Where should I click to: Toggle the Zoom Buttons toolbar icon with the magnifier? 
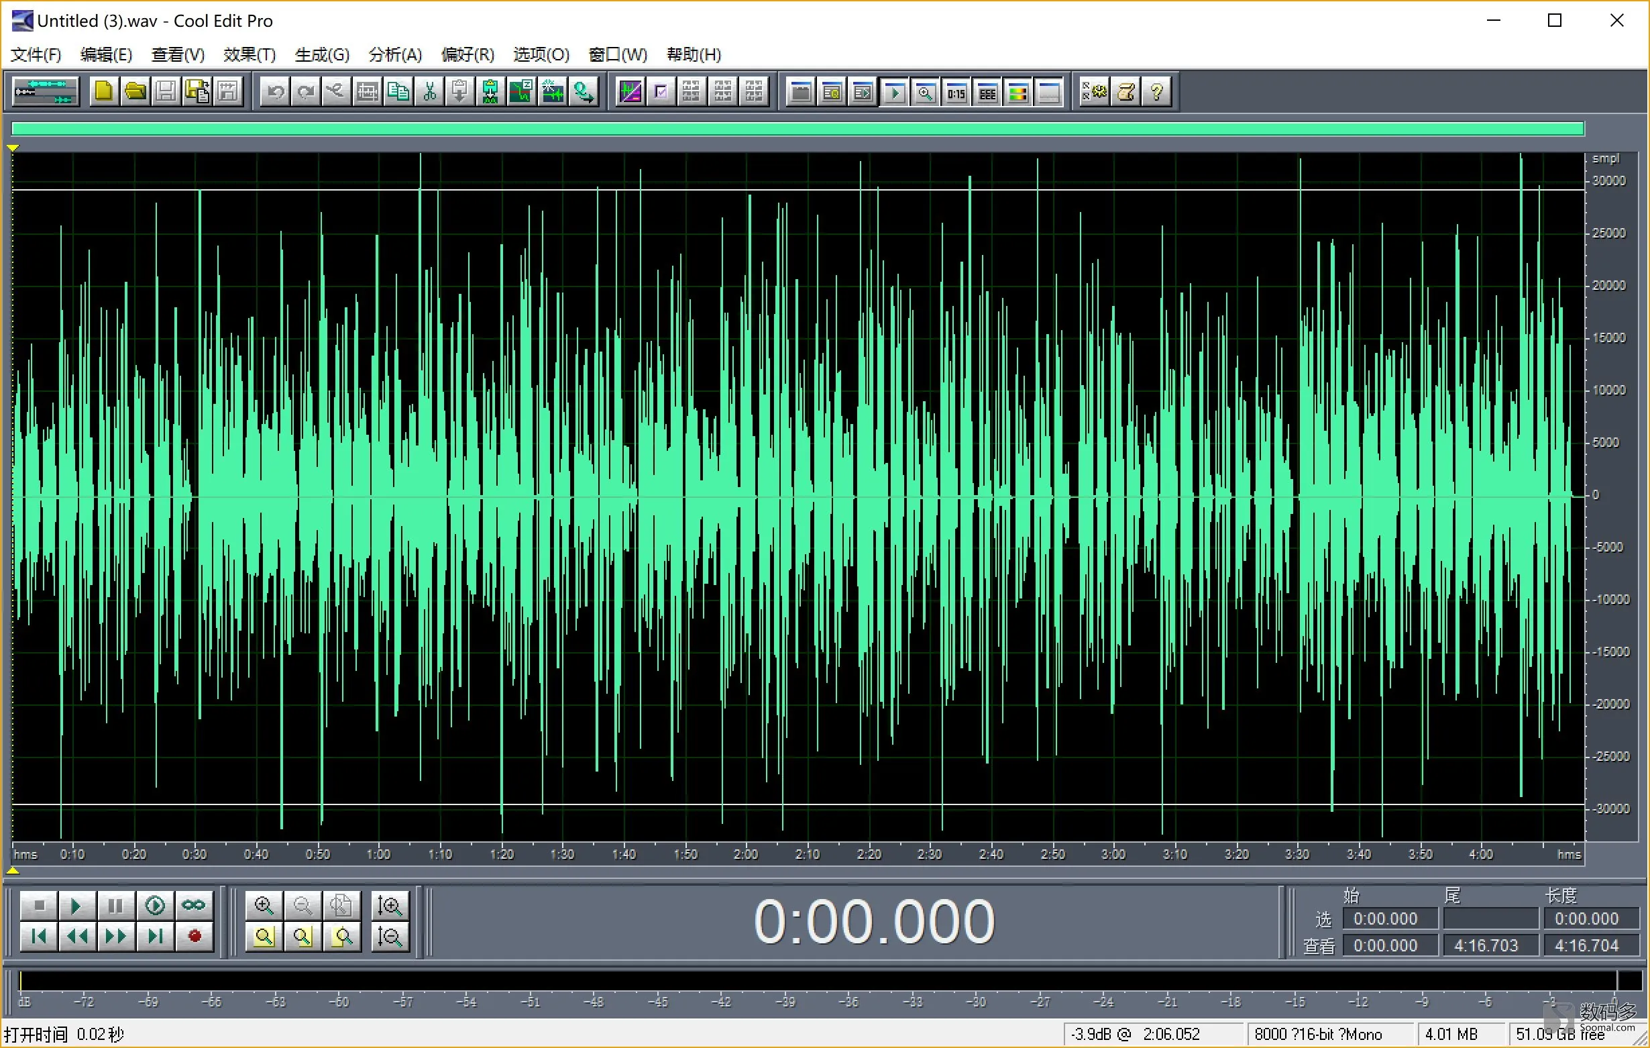(x=925, y=91)
